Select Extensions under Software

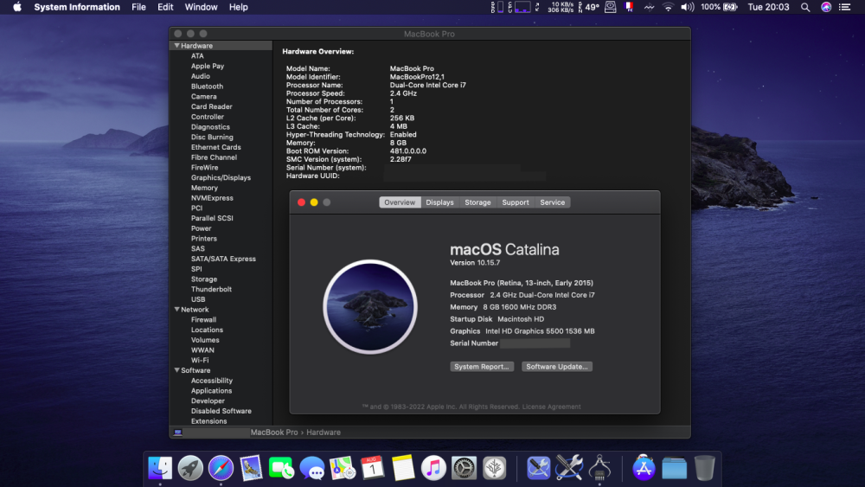[x=208, y=421]
